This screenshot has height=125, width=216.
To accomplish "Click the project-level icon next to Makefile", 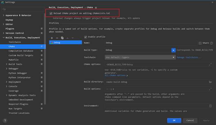I will point(41,60).
